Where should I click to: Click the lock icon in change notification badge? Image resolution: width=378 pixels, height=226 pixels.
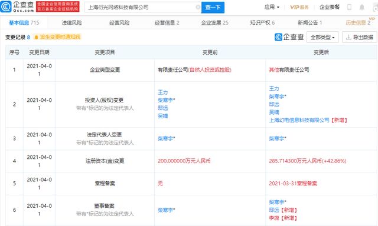click(37, 37)
